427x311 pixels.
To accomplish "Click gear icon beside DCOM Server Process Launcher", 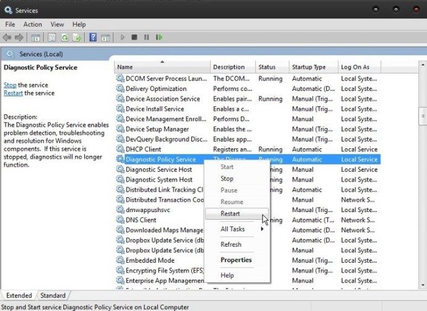I will 120,79.
